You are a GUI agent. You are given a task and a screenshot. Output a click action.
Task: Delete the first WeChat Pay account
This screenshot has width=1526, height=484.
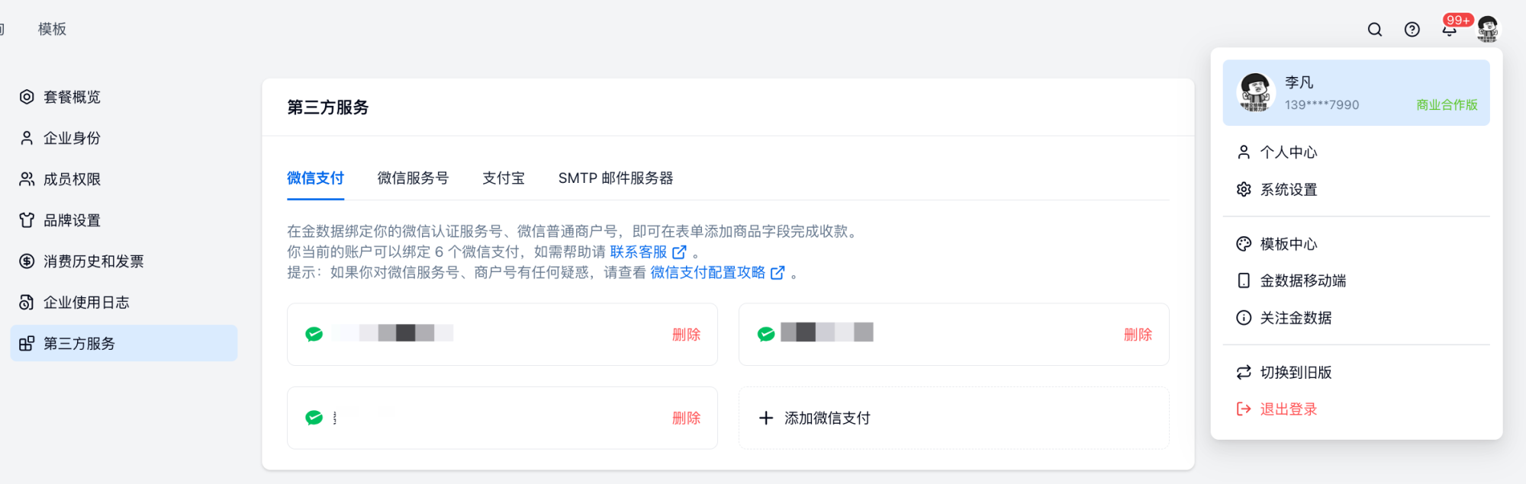tap(686, 335)
